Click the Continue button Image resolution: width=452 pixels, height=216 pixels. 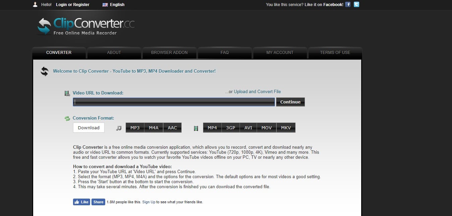point(290,102)
